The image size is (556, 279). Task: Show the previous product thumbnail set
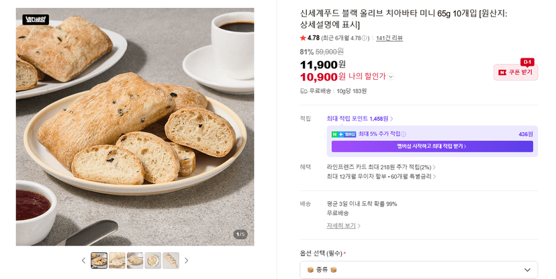(x=84, y=261)
